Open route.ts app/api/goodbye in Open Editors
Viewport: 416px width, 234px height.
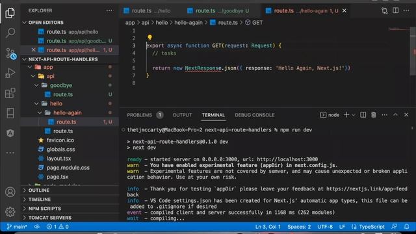(70, 40)
